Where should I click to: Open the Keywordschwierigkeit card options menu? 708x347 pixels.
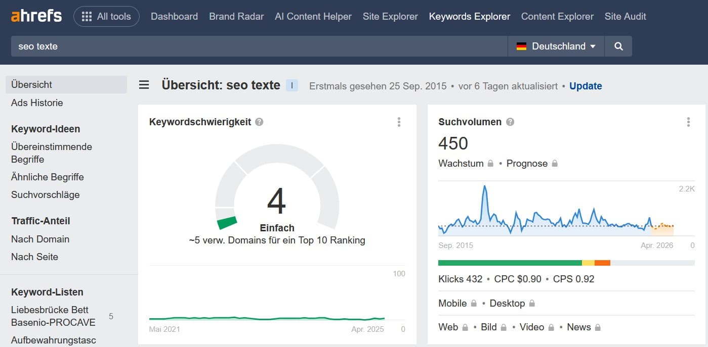[x=399, y=122]
